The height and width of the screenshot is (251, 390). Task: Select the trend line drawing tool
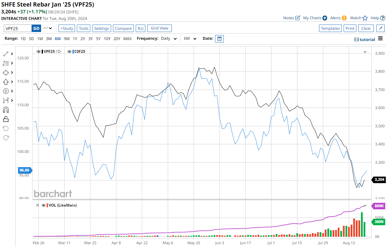click(x=6, y=54)
